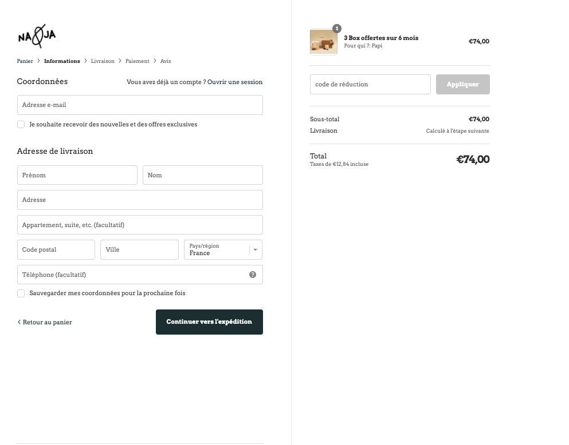569x445 pixels.
Task: Click the NADJA store logo
Action: [x=37, y=36]
